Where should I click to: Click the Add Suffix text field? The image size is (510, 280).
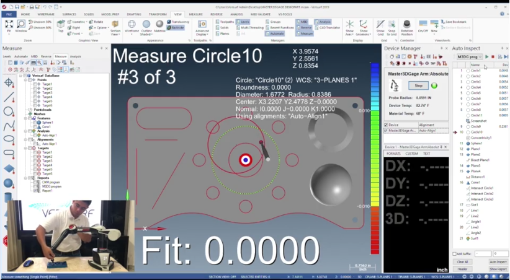[483, 254]
